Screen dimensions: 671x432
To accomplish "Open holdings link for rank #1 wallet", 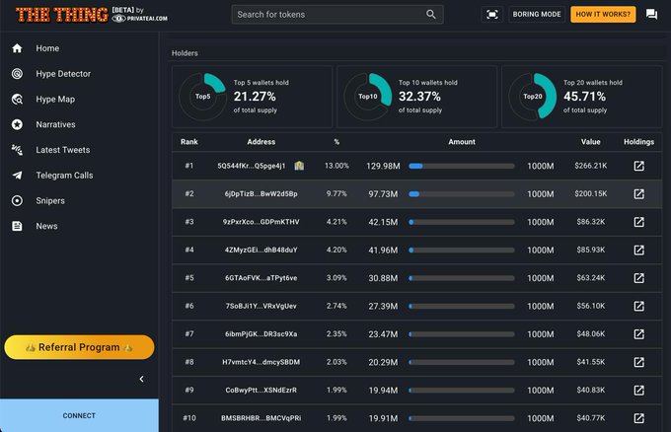I will click(638, 166).
